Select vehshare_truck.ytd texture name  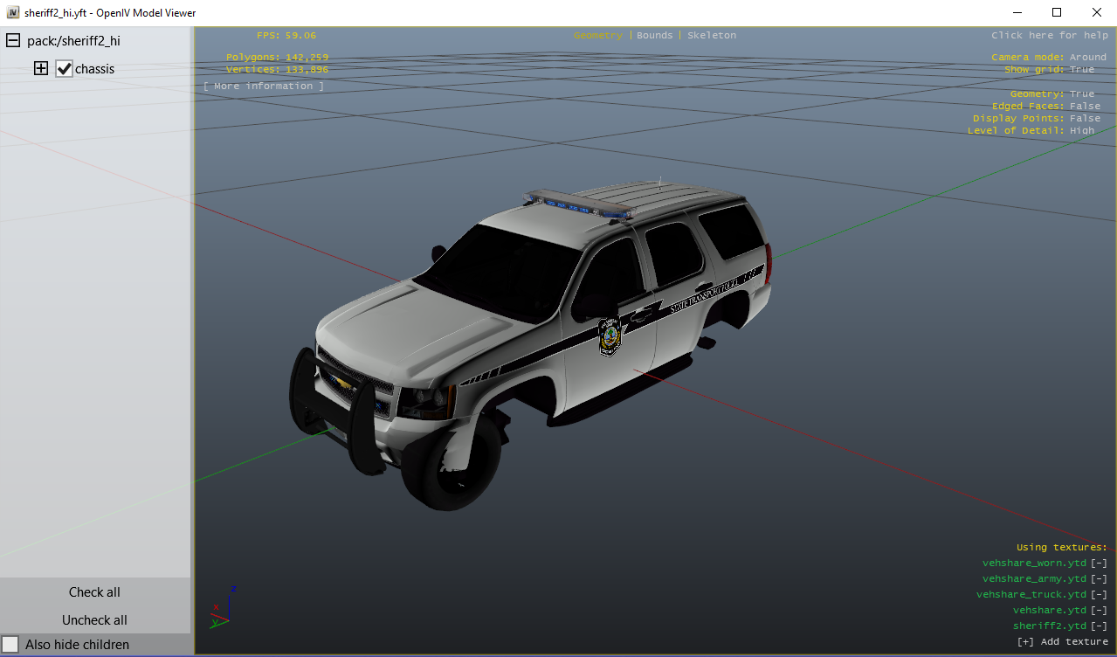1031,595
